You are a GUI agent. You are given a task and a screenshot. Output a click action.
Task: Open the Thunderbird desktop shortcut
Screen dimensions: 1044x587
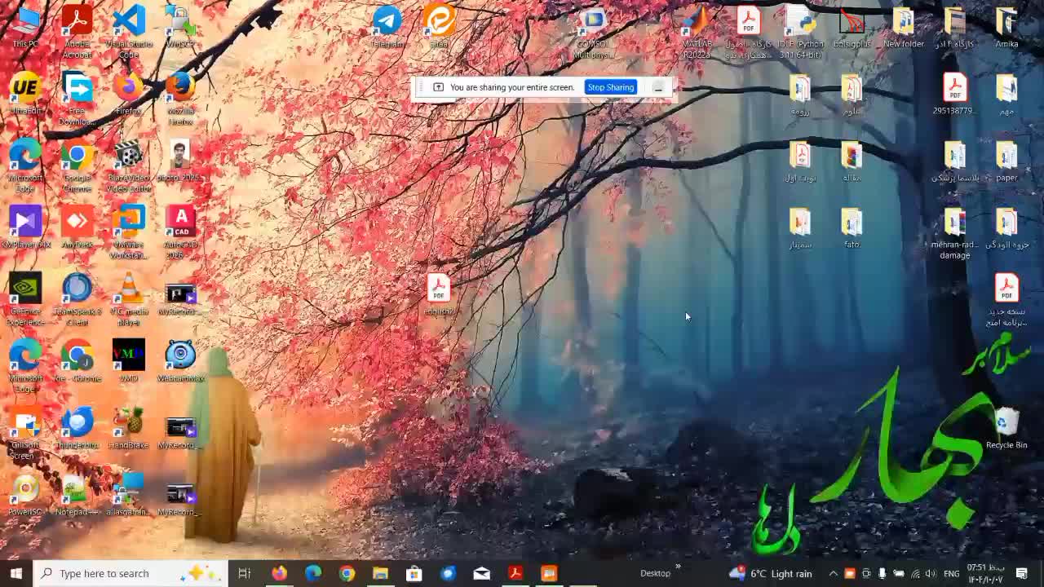tap(77, 425)
